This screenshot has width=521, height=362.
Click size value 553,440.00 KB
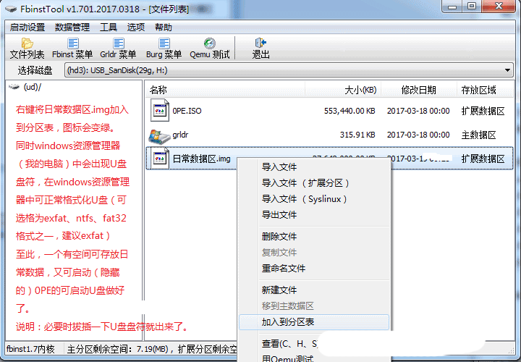click(x=350, y=111)
